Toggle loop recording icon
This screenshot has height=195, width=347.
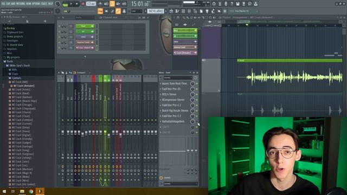click(124, 4)
